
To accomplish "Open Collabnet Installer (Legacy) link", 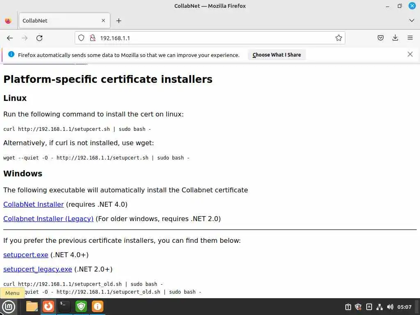I will (48, 219).
